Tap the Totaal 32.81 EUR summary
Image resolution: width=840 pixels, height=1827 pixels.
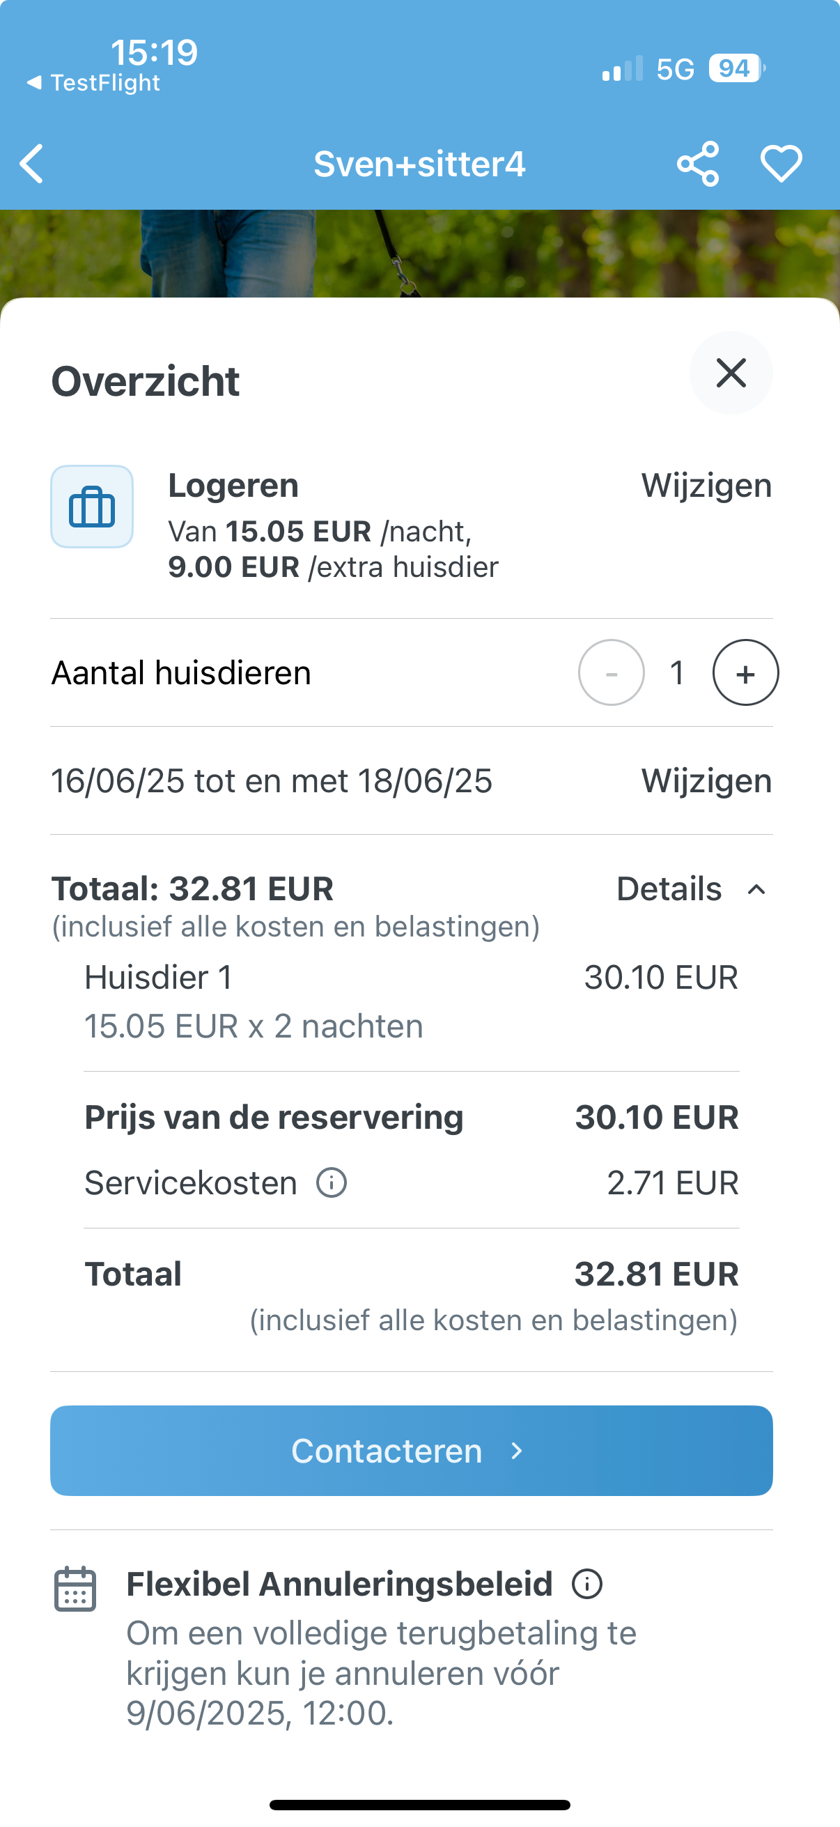[x=192, y=888]
